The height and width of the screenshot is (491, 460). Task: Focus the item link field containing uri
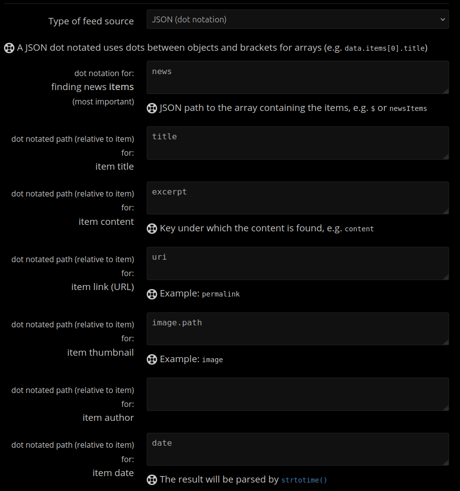(297, 263)
